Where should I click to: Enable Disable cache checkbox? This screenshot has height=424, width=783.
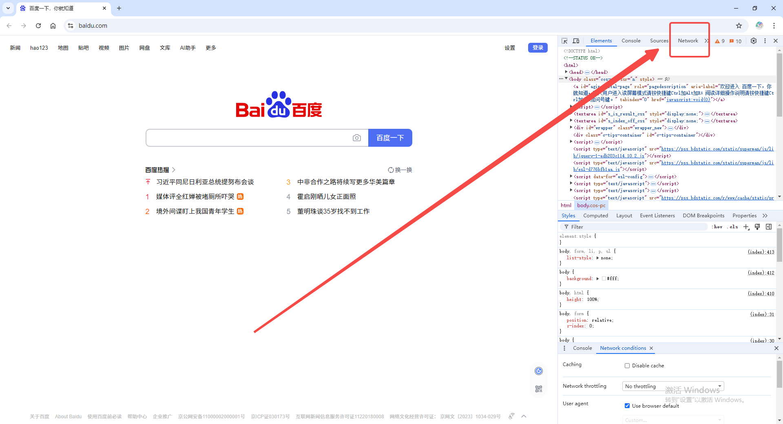(x=627, y=366)
